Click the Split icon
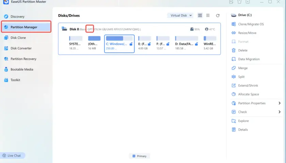Screen dimensions: 286x163 (234, 77)
